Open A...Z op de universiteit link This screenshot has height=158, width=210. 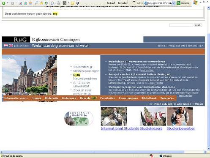point(82,84)
